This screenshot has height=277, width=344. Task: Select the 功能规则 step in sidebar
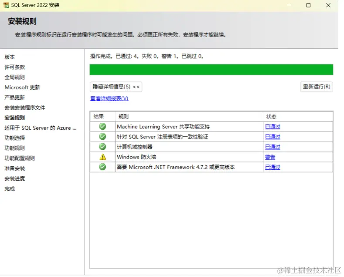[x=15, y=148]
